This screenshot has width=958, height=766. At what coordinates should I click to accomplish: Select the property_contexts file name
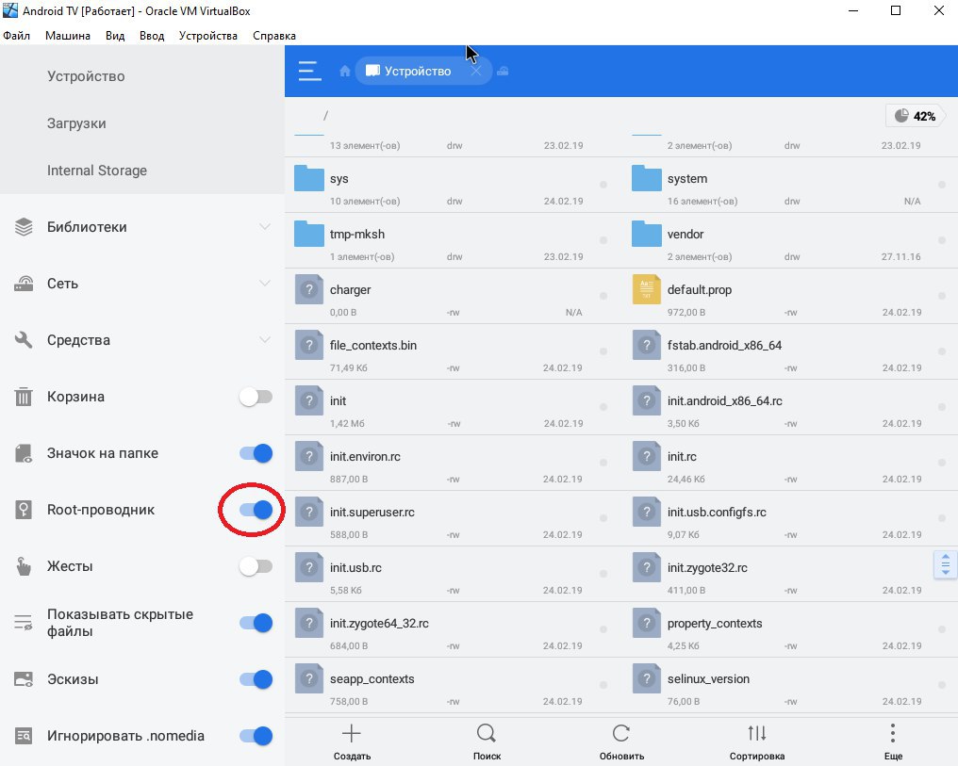tap(715, 623)
